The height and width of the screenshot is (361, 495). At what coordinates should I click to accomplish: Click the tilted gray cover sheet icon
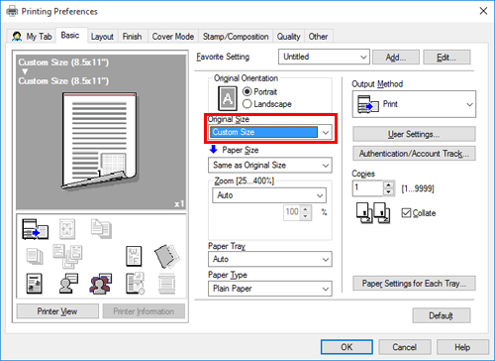167,256
